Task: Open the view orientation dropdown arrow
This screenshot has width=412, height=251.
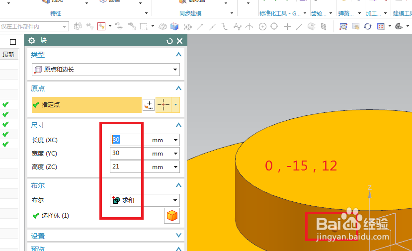Action: coord(390,26)
